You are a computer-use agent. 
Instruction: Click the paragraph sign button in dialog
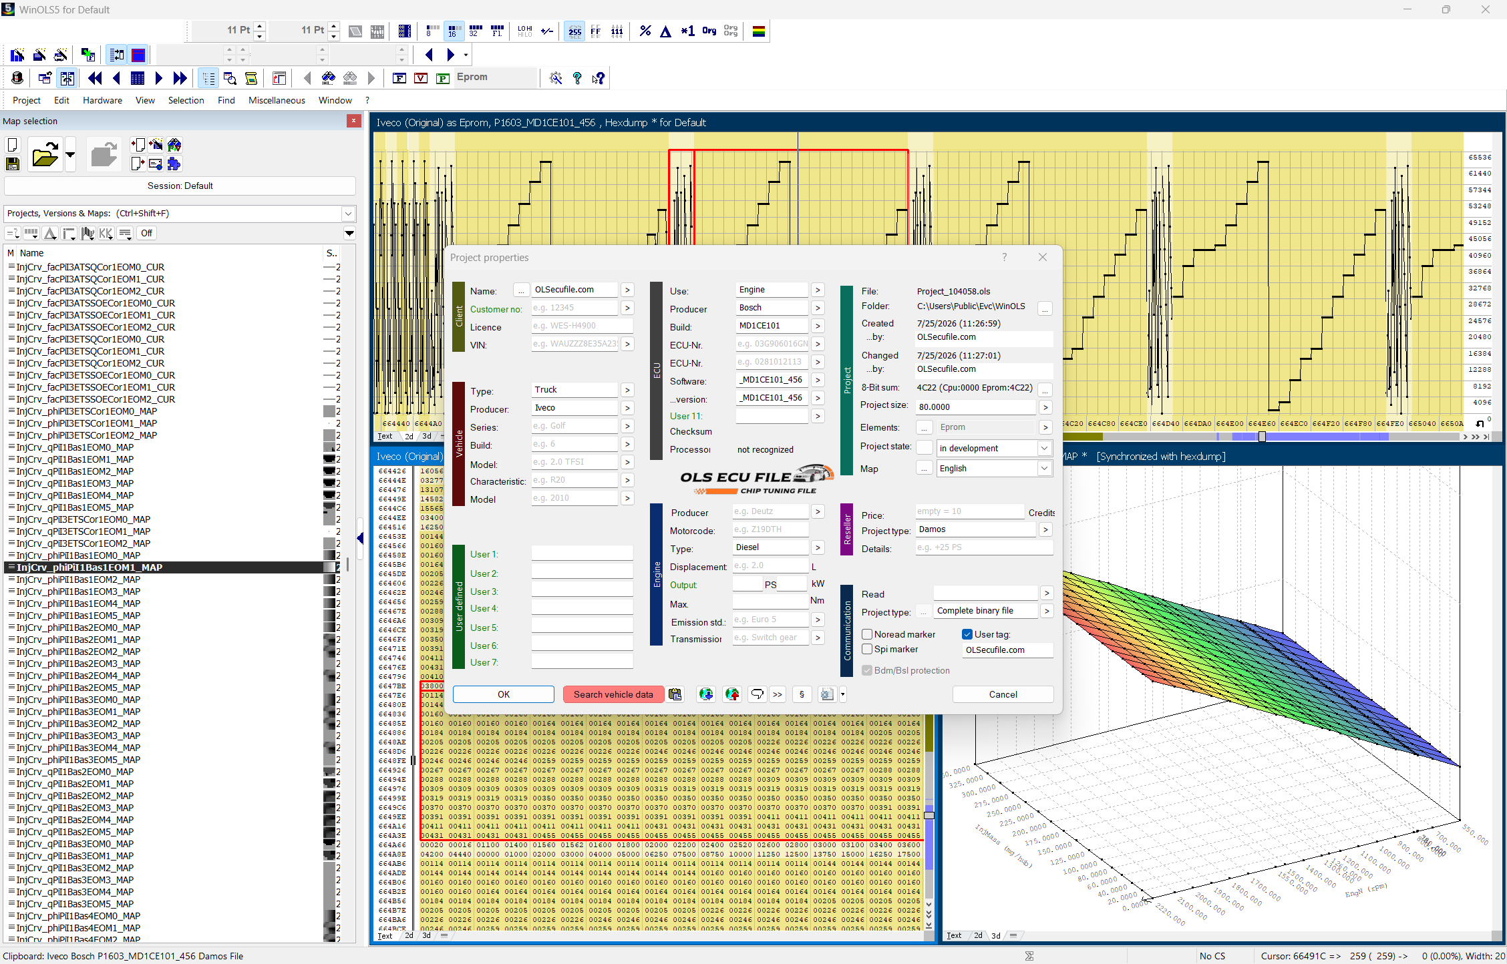tap(802, 694)
